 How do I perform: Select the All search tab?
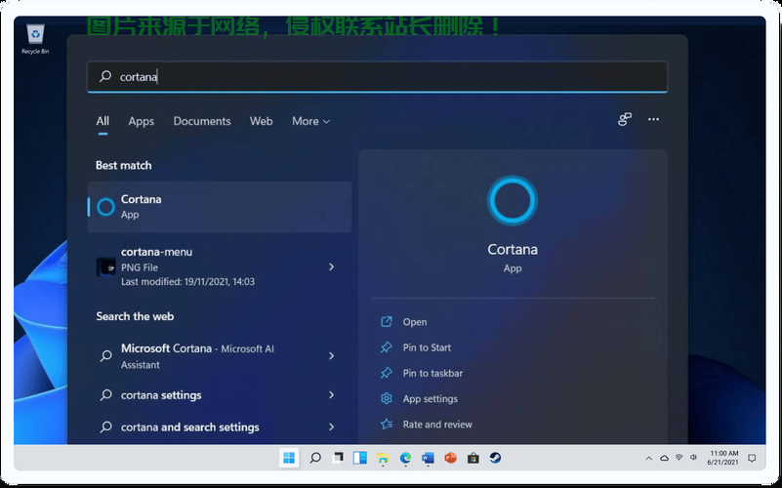coord(103,121)
